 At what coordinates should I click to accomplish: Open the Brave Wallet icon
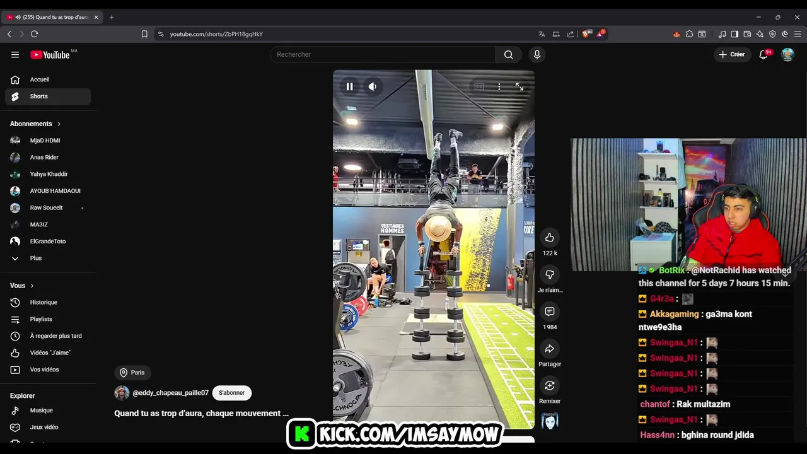pos(747,34)
